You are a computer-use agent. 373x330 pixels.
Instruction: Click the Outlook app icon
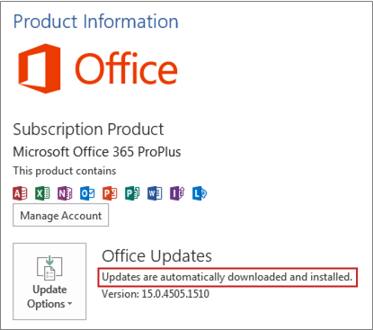pos(87,193)
